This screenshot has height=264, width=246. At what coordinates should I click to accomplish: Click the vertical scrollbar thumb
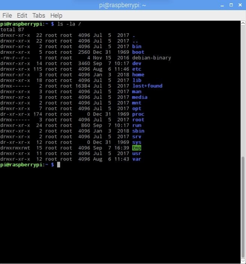point(243,207)
